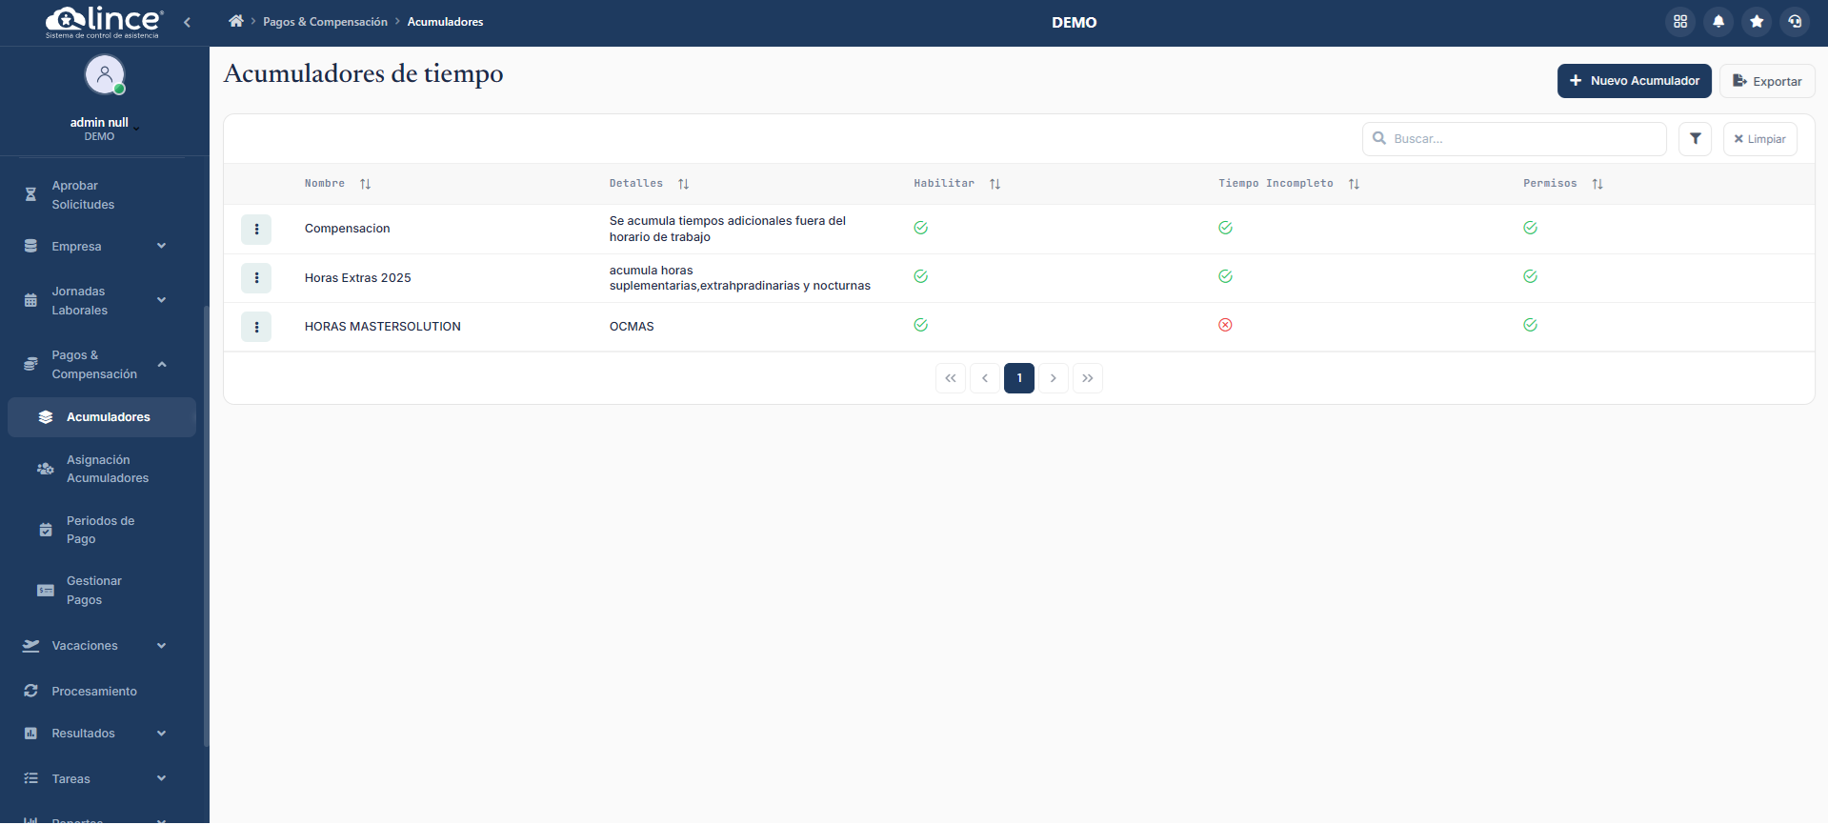Go to Periodos de Pago
This screenshot has width=1828, height=825.
point(100,530)
